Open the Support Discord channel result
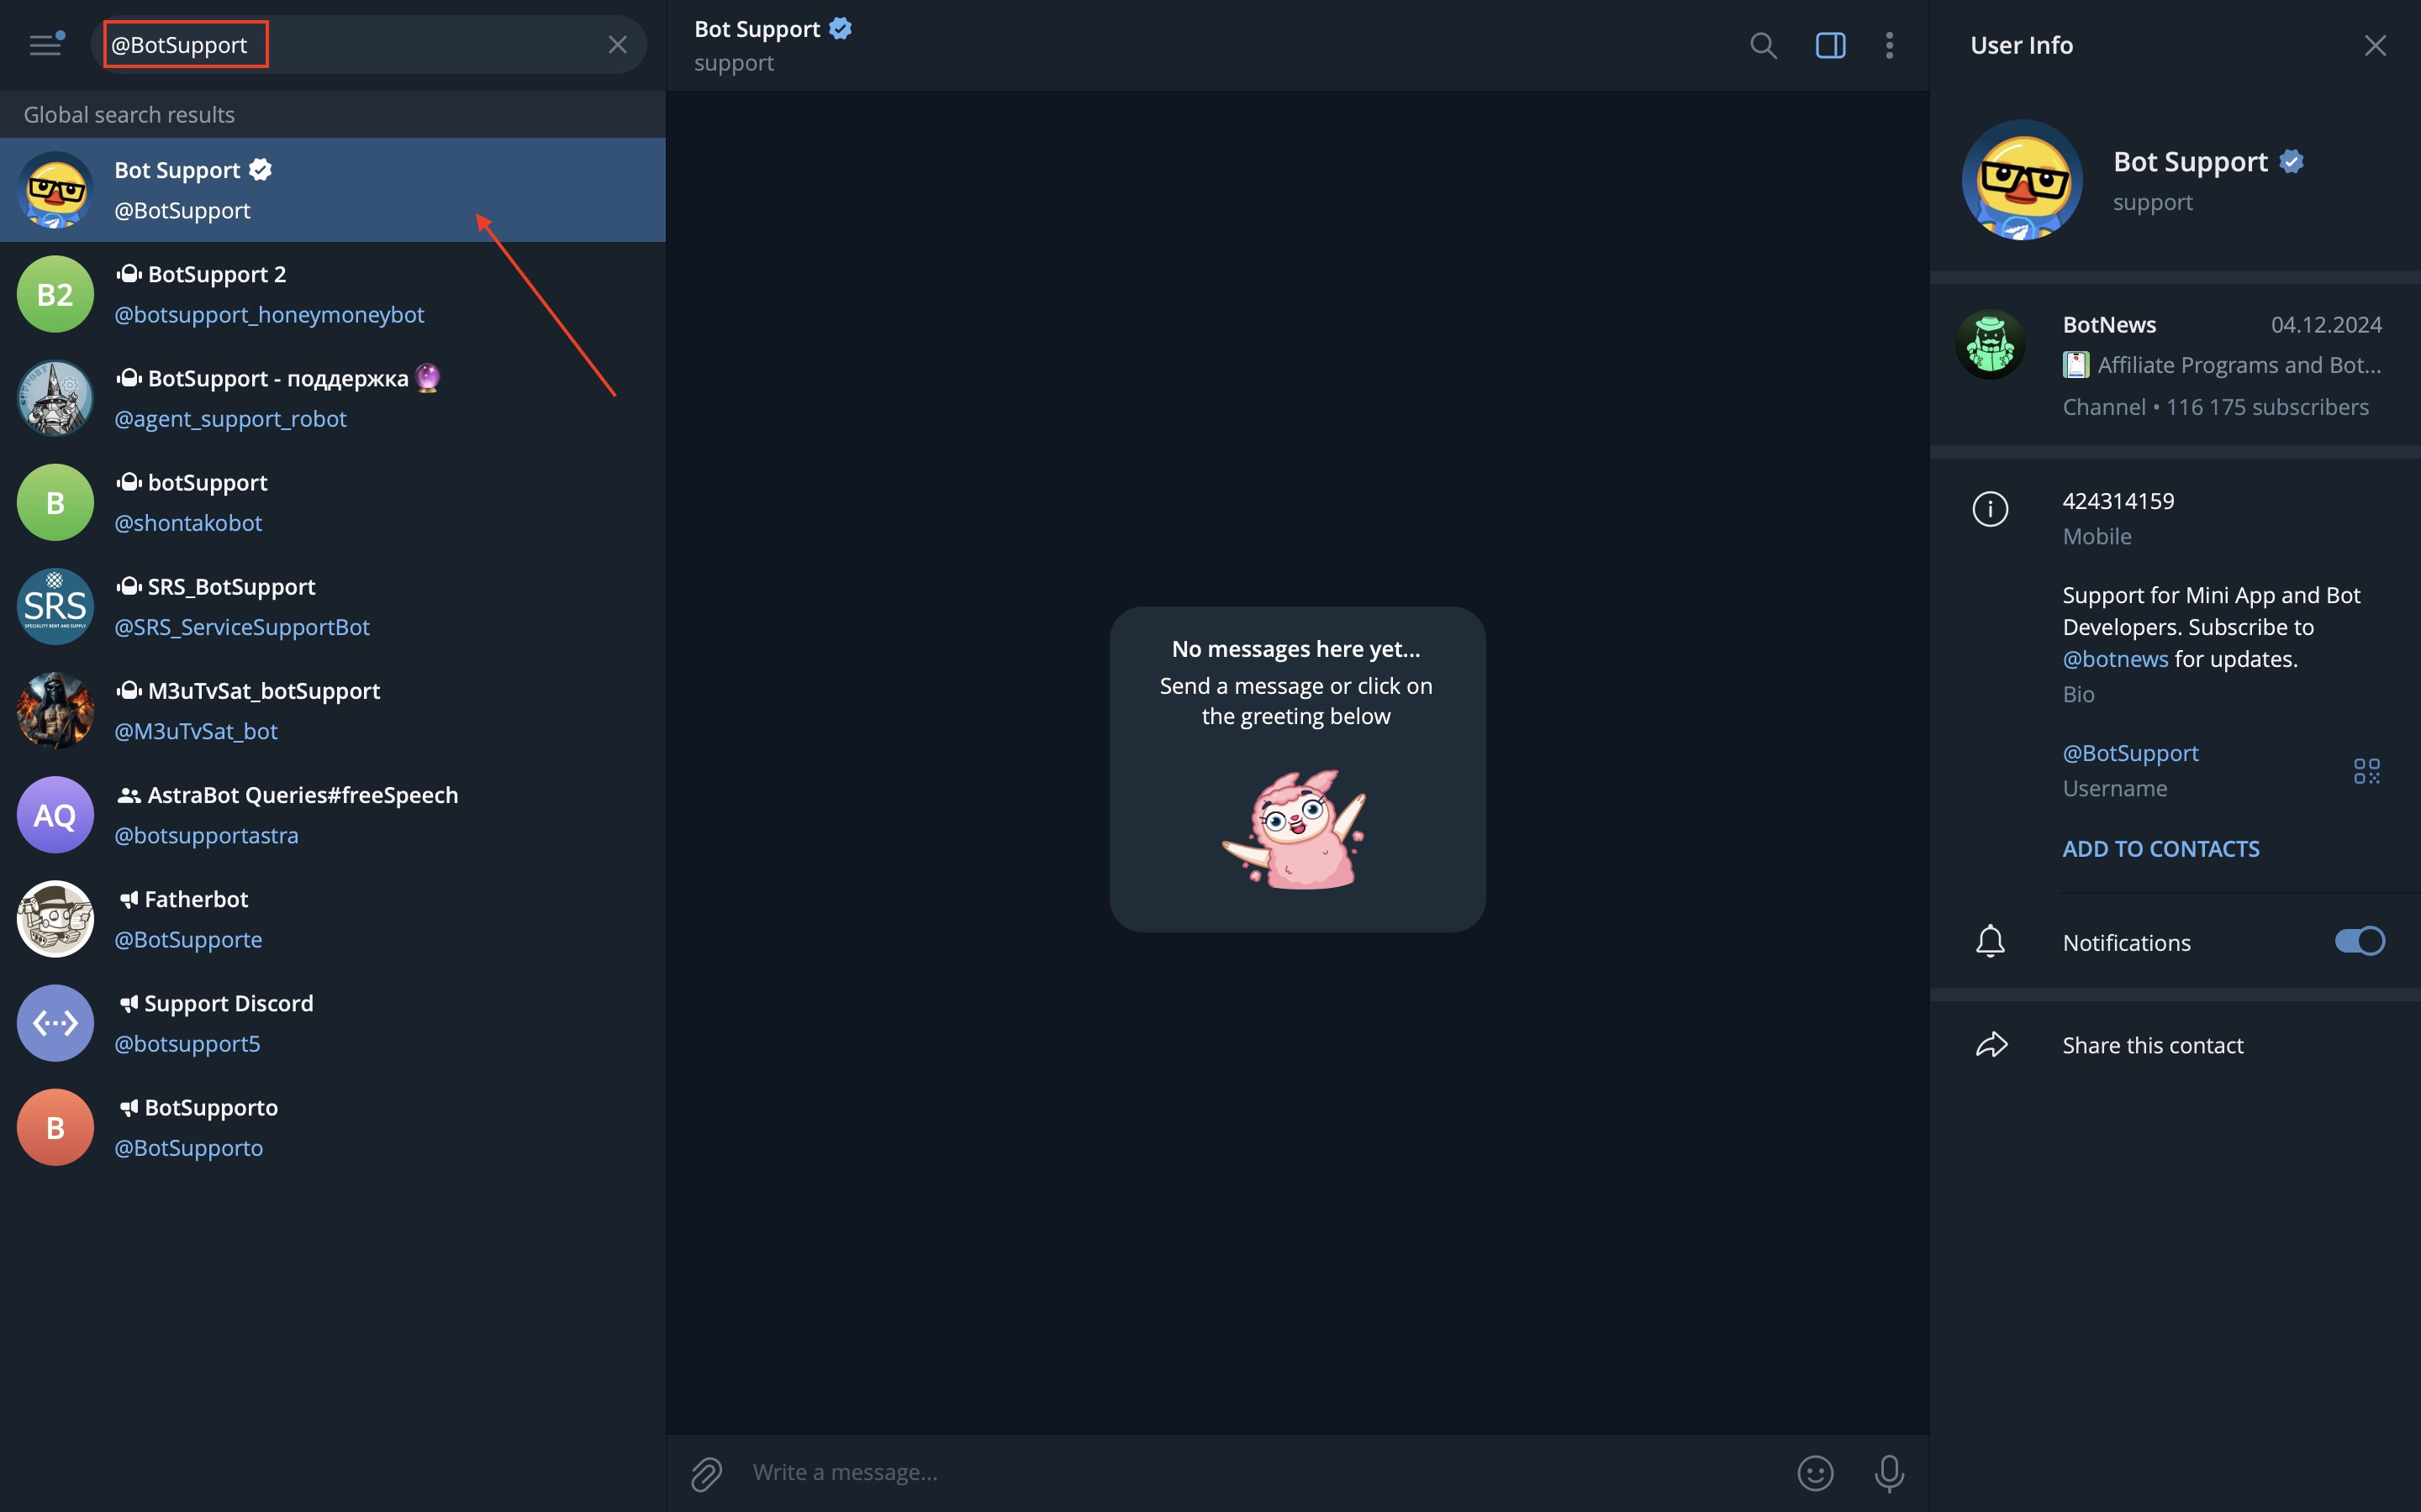 click(332, 1023)
